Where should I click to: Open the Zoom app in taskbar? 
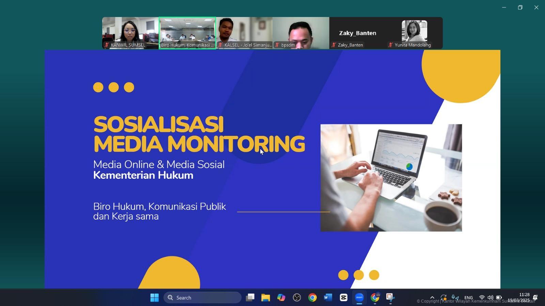359,297
